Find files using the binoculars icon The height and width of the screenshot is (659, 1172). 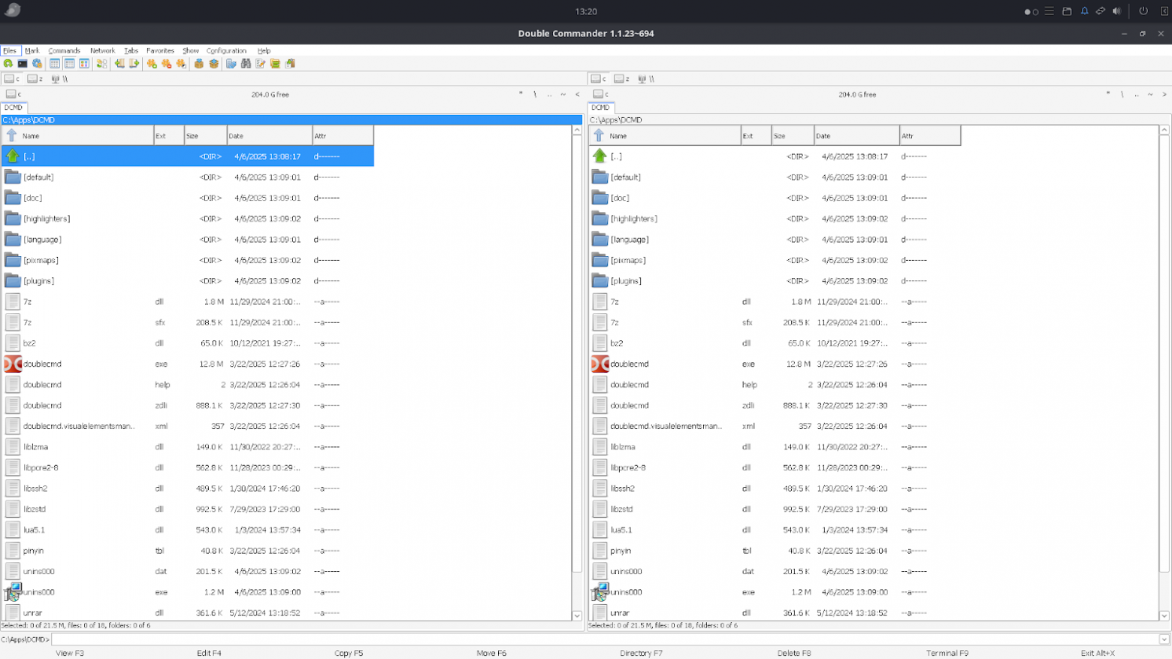pyautogui.click(x=246, y=64)
